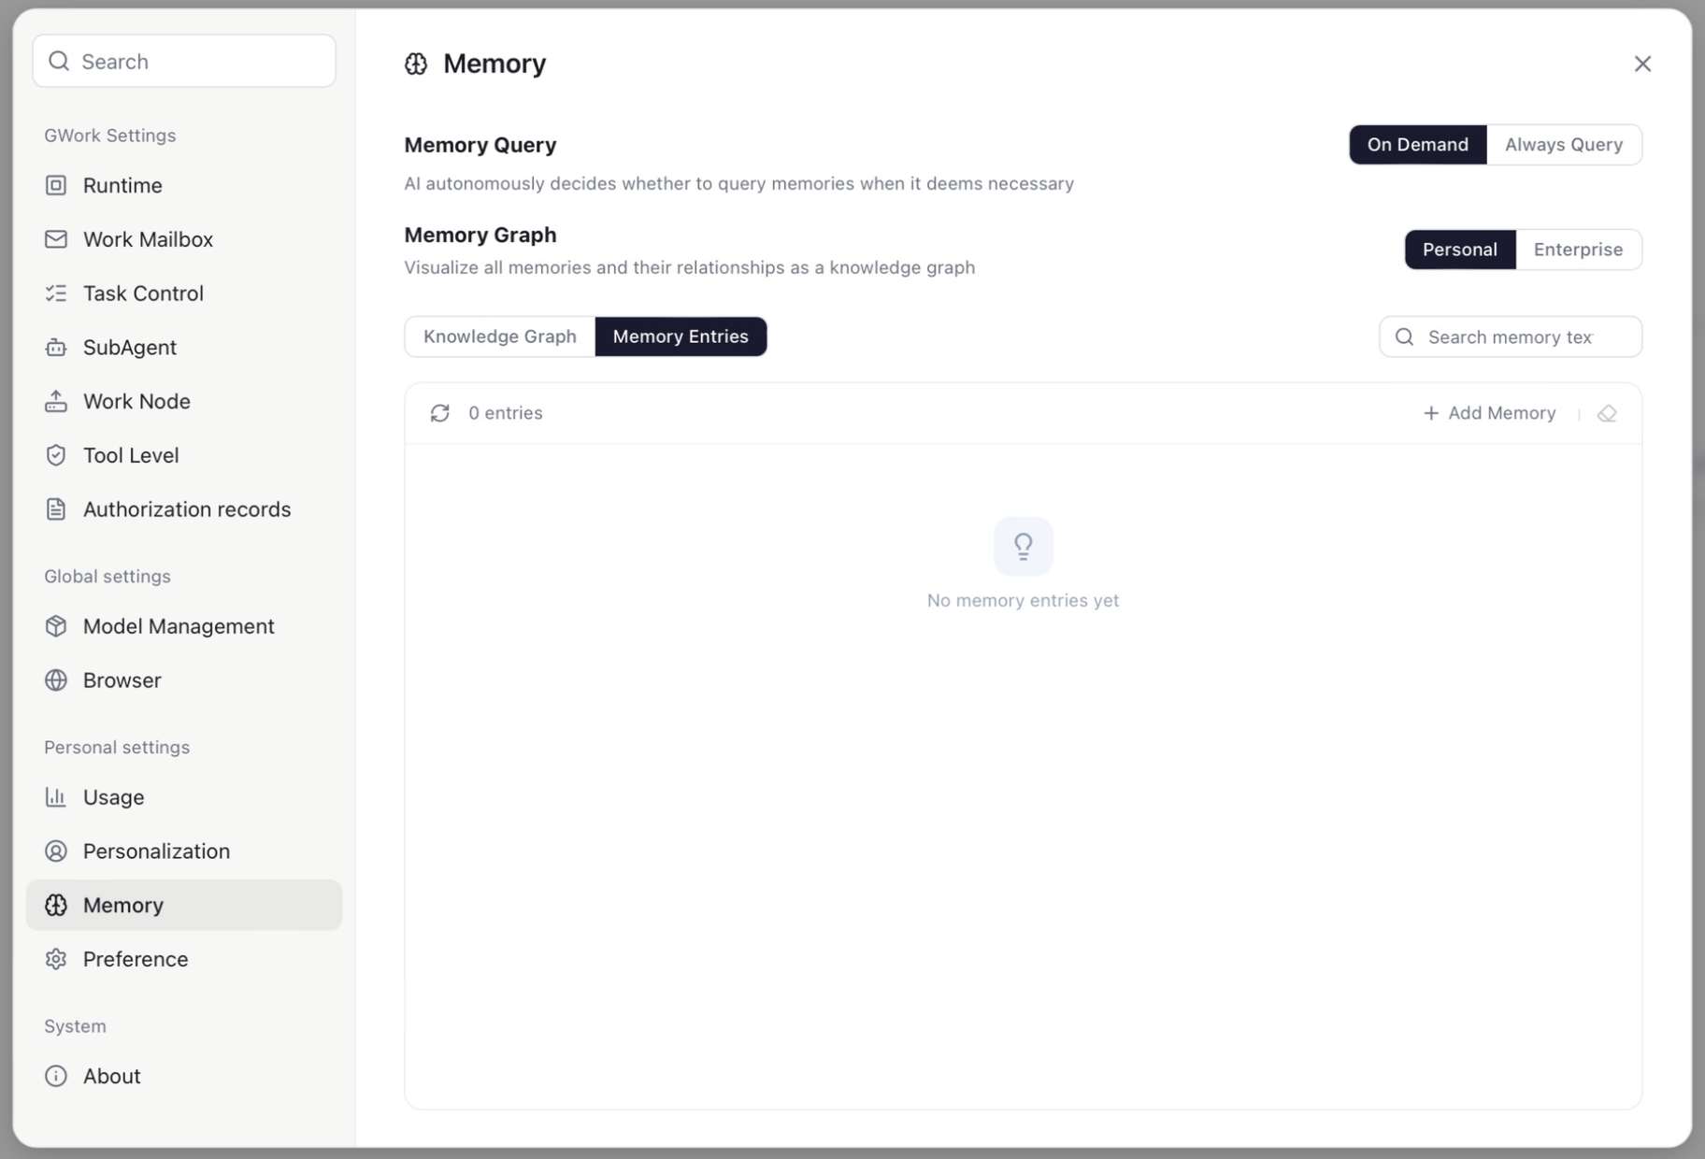The image size is (1705, 1159).
Task: Close the settings dialog
Action: [x=1642, y=64]
